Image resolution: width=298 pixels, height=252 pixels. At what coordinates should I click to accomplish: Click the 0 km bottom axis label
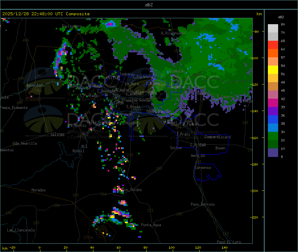click(39, 248)
